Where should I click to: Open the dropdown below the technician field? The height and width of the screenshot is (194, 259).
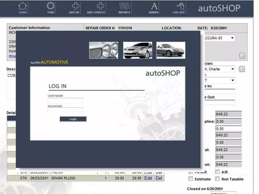(233, 80)
